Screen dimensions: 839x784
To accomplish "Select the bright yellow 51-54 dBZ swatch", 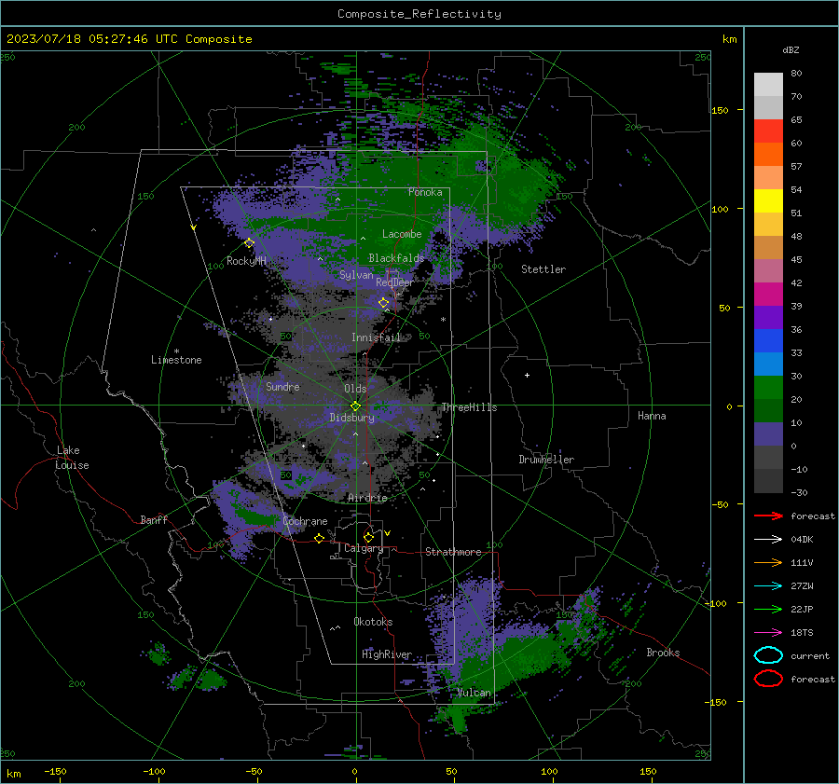I will pos(768,200).
